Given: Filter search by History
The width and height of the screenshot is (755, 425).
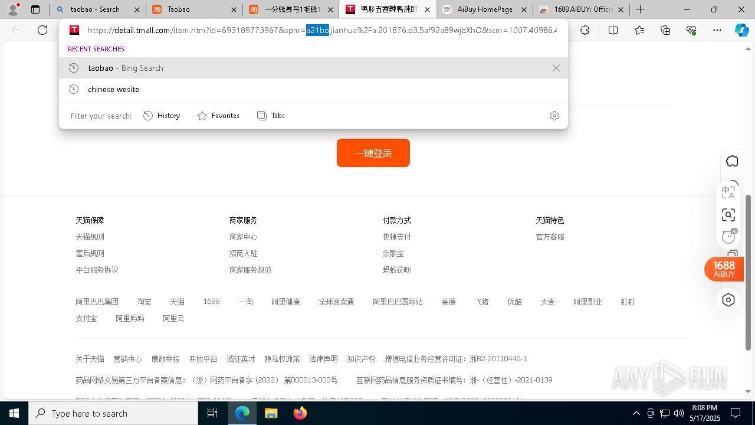Looking at the screenshot, I should click(162, 116).
